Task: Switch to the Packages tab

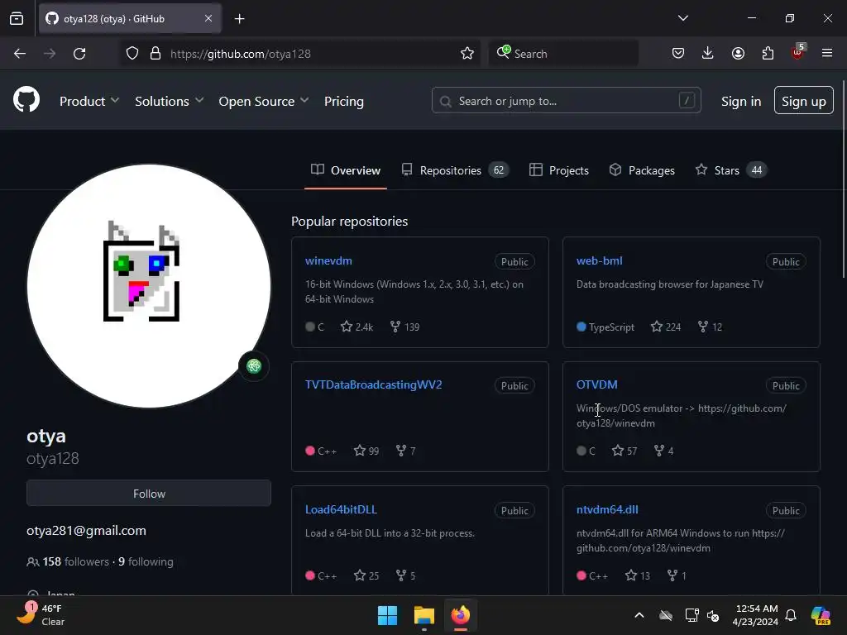Action: click(x=642, y=170)
